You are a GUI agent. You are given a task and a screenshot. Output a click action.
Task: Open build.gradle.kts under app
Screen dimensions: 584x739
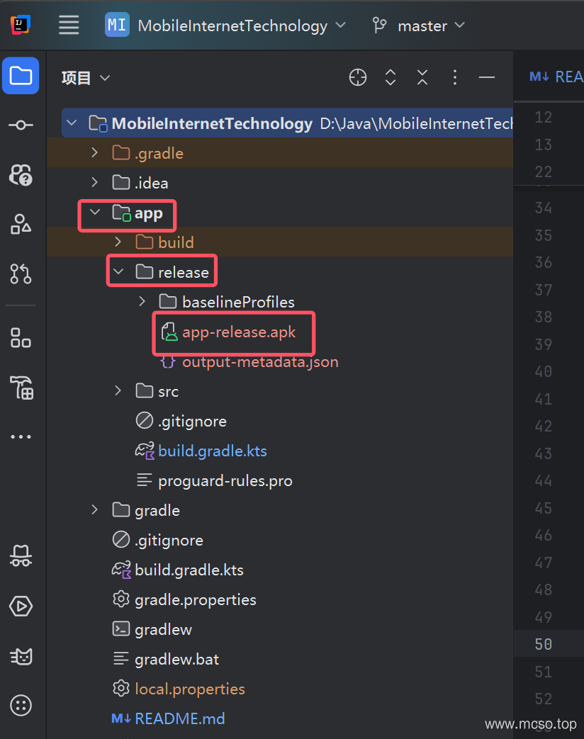[x=213, y=451]
